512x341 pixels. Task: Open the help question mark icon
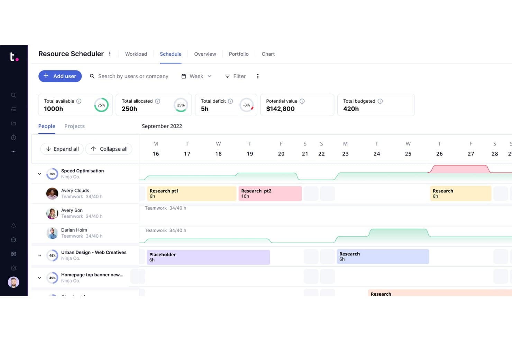pyautogui.click(x=13, y=268)
